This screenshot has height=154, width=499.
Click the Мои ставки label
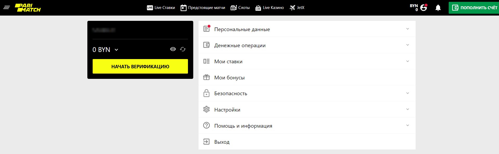click(x=228, y=61)
